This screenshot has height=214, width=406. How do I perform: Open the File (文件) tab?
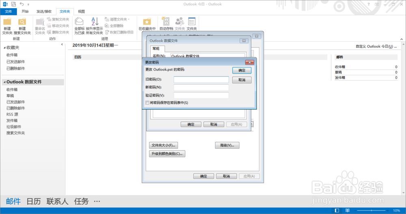tap(9, 11)
